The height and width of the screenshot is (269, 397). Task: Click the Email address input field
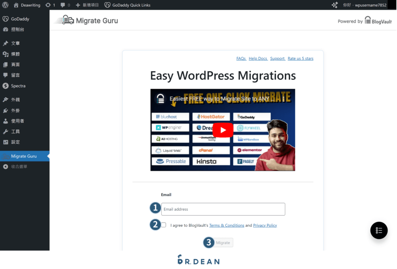pos(223,209)
